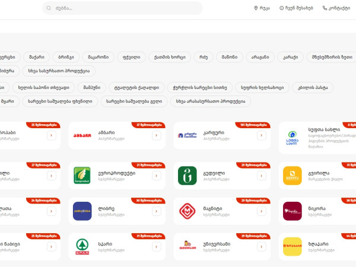Viewport: 356px width, 267px height.
Task: Focus the ძებნა search field
Action: point(122,8)
